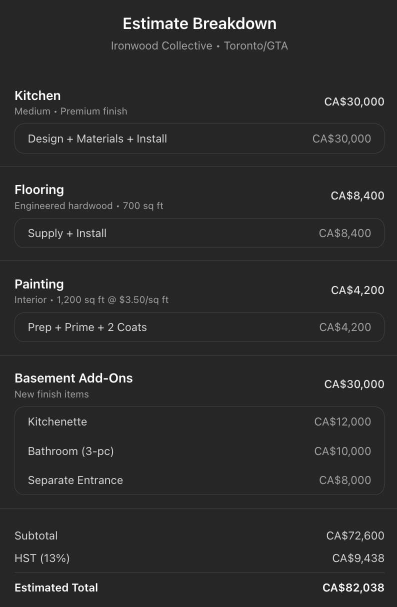Select the Medium Premium finish description
The image size is (397, 607).
coord(70,111)
